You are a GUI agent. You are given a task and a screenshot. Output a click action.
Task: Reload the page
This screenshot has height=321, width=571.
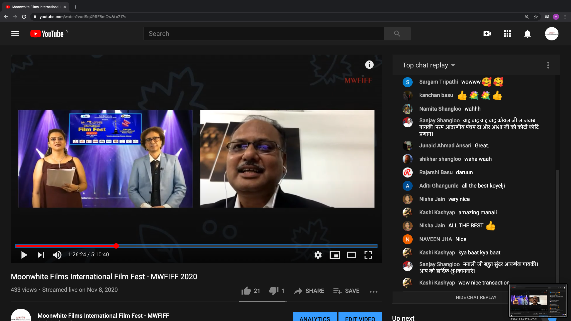24,17
